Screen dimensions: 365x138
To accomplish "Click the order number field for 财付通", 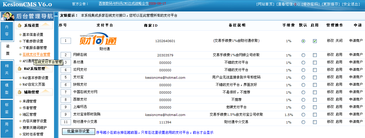I will tap(66, 41).
